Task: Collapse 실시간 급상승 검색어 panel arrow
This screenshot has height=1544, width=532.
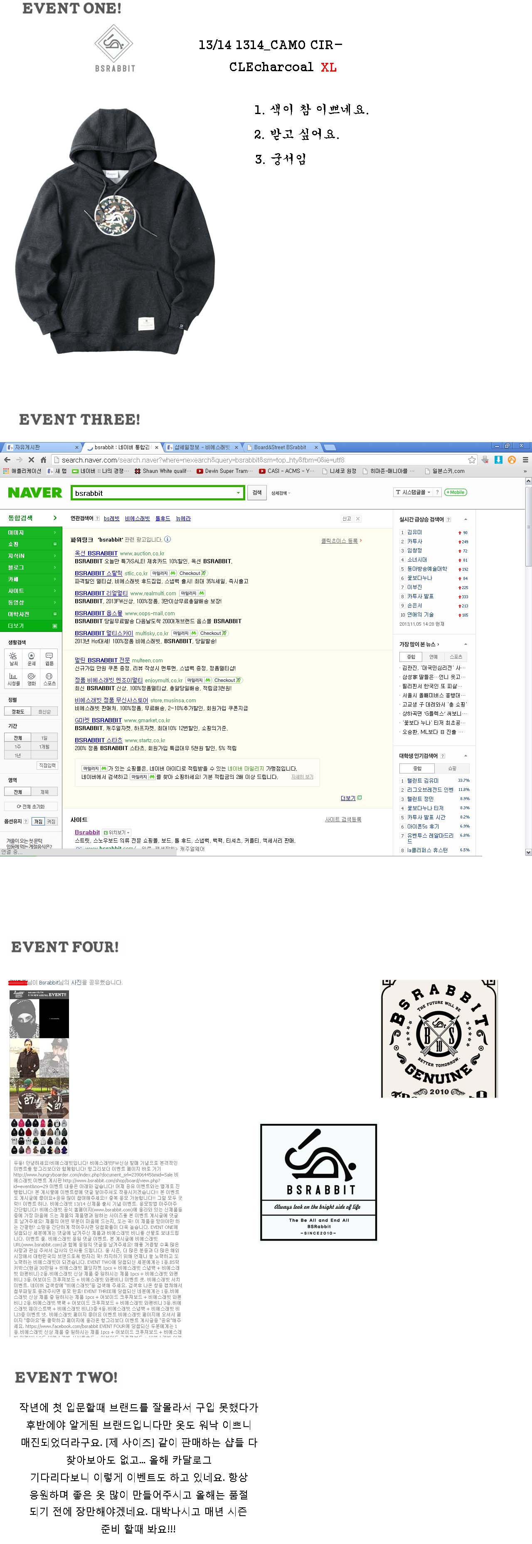Action: pos(465,519)
